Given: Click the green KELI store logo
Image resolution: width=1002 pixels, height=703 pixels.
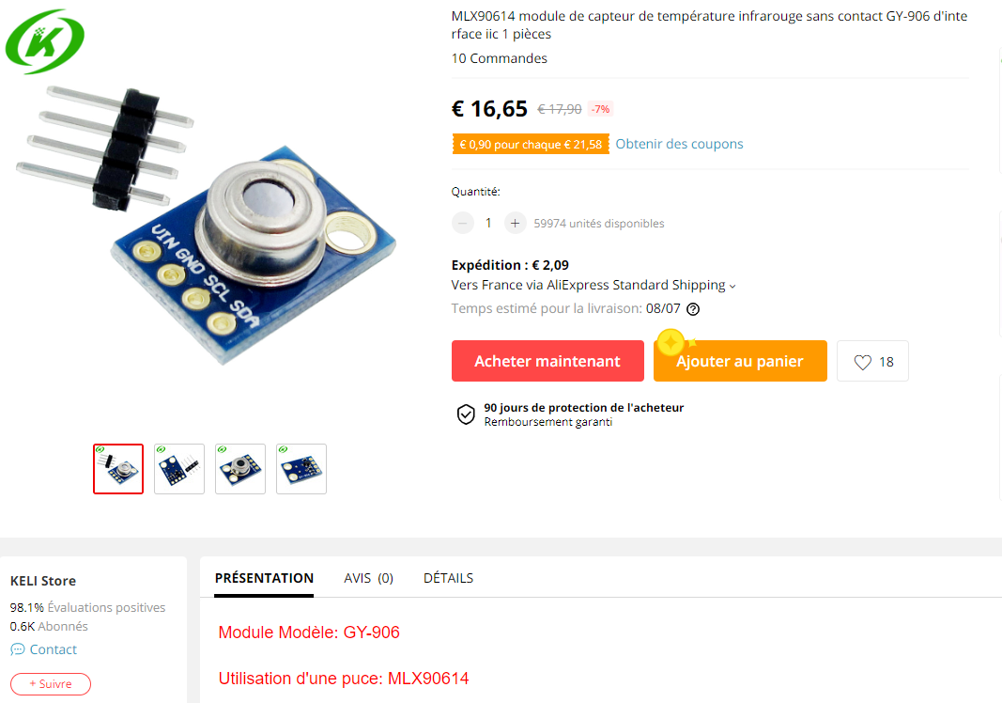Looking at the screenshot, I should pyautogui.click(x=45, y=41).
